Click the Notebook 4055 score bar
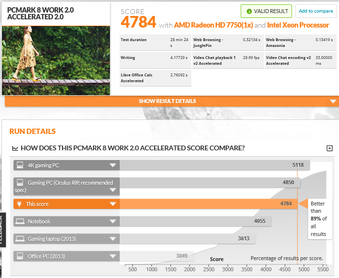 point(196,221)
